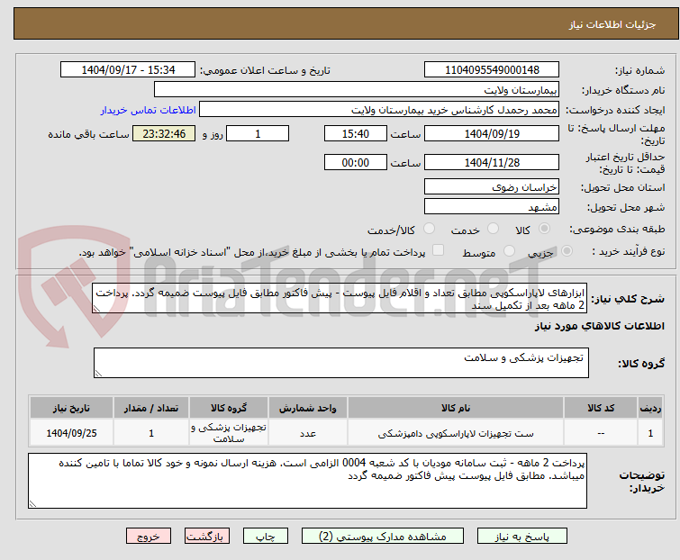Click the price validity date 1404/11/28
Screen dimensions: 680x560
point(492,163)
